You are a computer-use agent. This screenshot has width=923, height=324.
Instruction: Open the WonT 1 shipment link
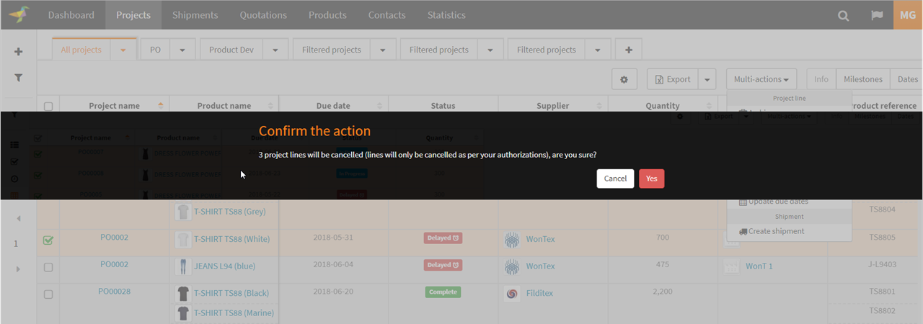coord(759,266)
